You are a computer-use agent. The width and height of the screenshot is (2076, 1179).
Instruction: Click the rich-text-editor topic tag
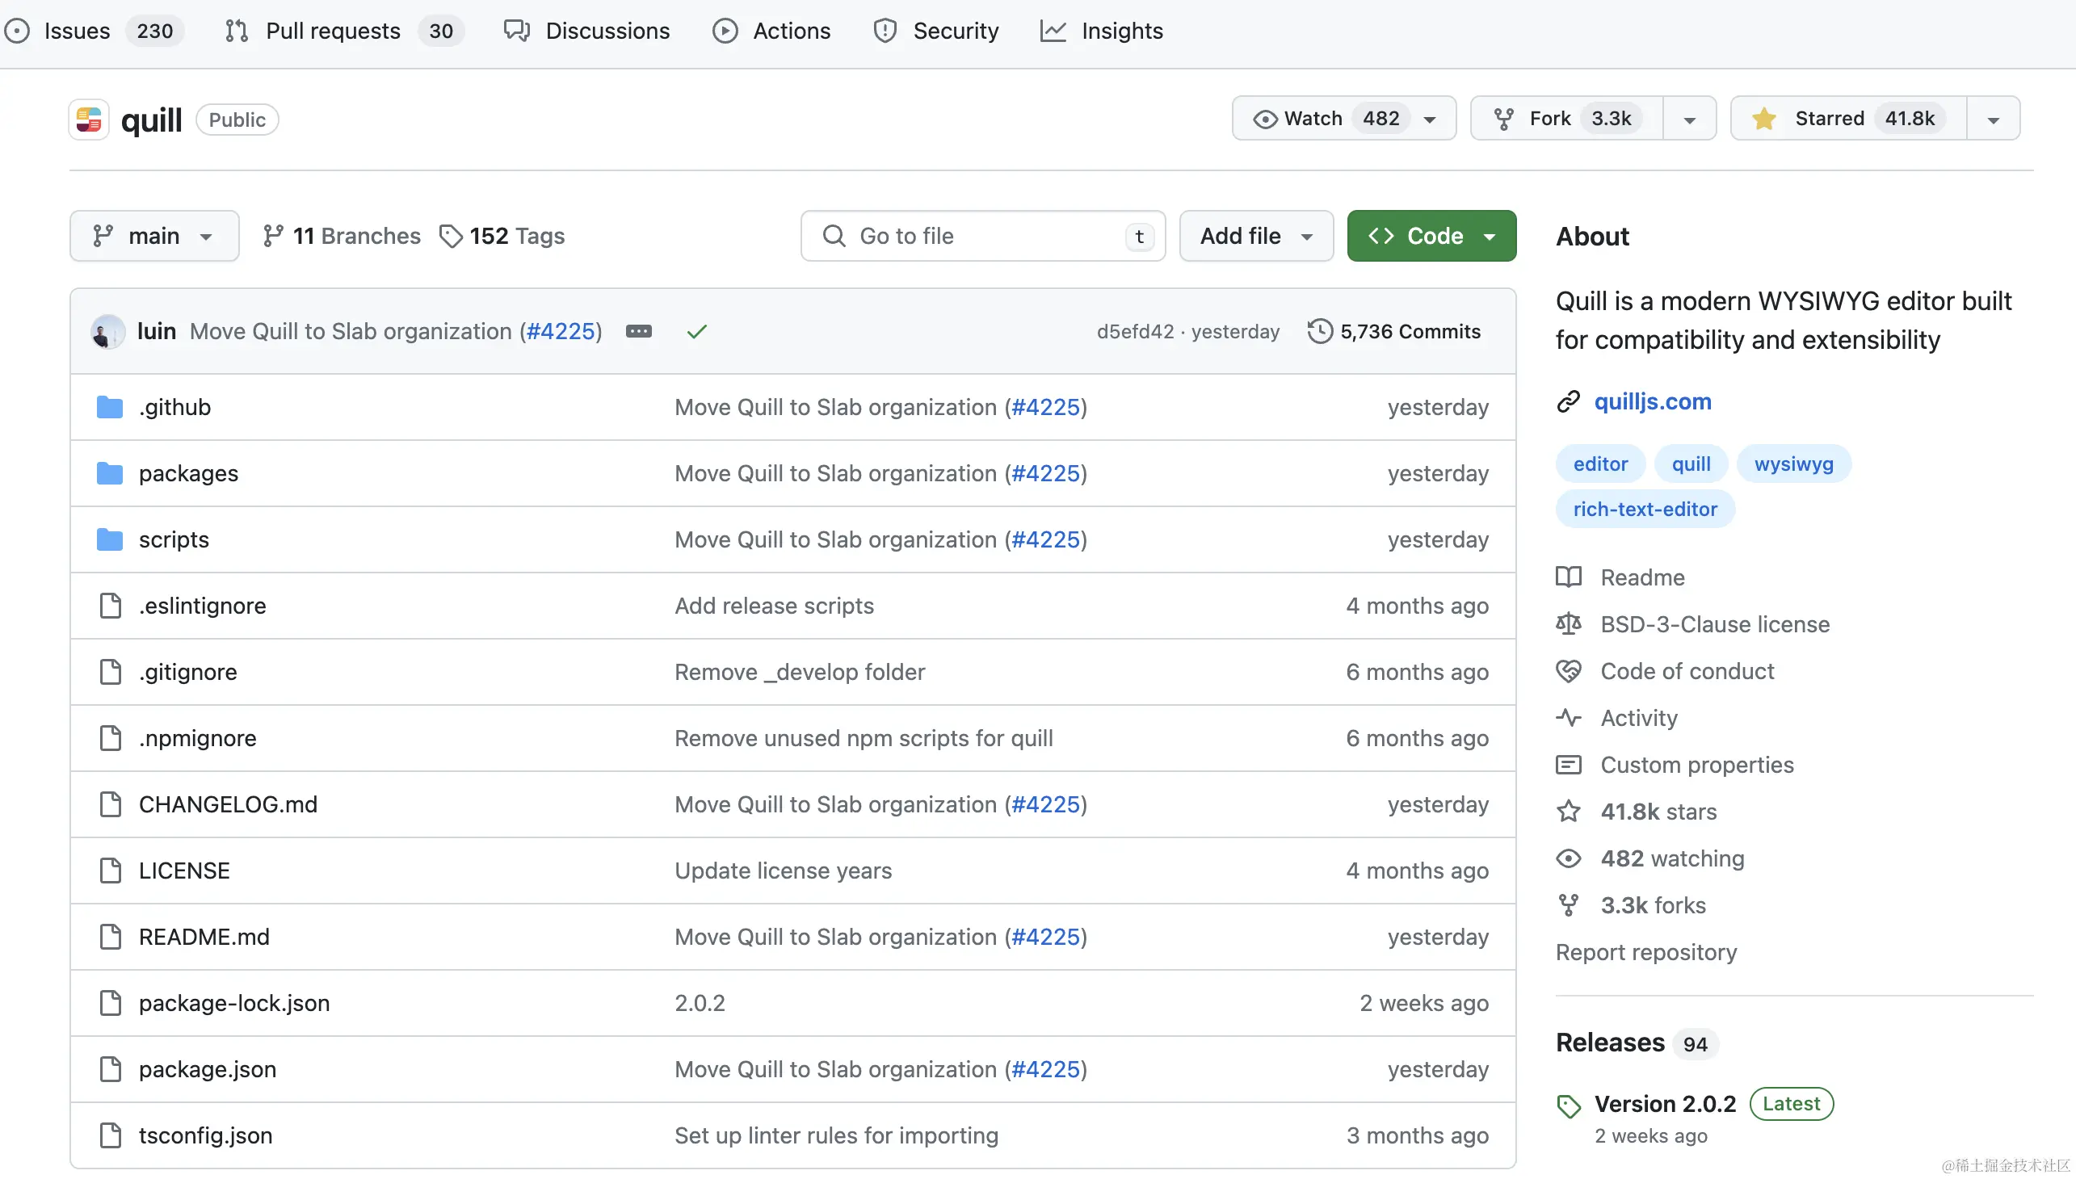point(1645,509)
